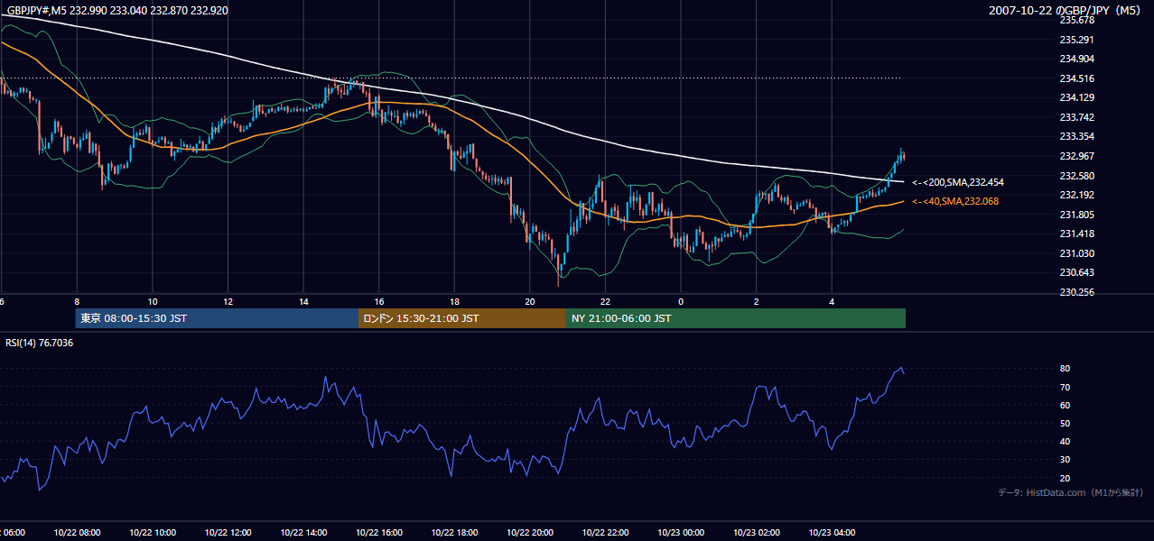Click the price axis value 231.030

coord(1077,253)
